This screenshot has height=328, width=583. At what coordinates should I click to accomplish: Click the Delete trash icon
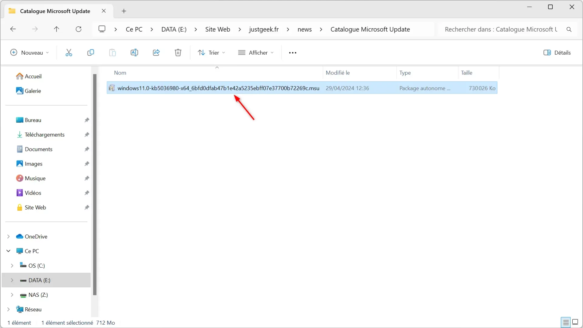point(178,53)
